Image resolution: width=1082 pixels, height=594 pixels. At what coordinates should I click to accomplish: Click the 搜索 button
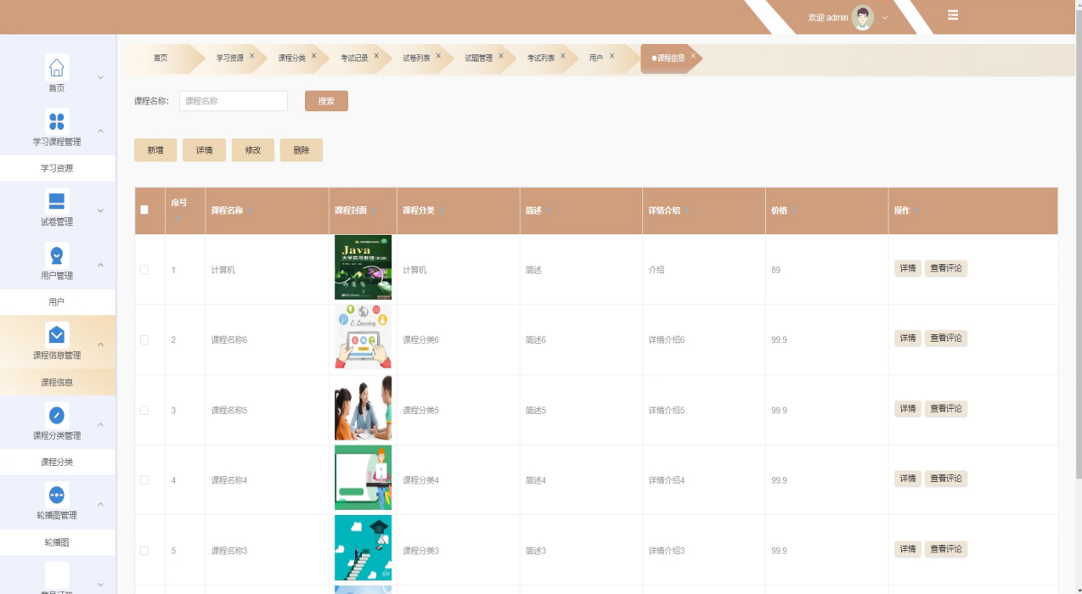tap(326, 101)
